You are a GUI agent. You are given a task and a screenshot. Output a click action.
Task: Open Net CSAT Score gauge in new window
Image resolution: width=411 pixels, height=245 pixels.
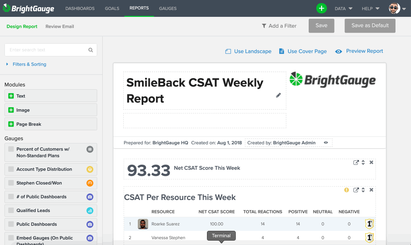pyautogui.click(x=356, y=163)
